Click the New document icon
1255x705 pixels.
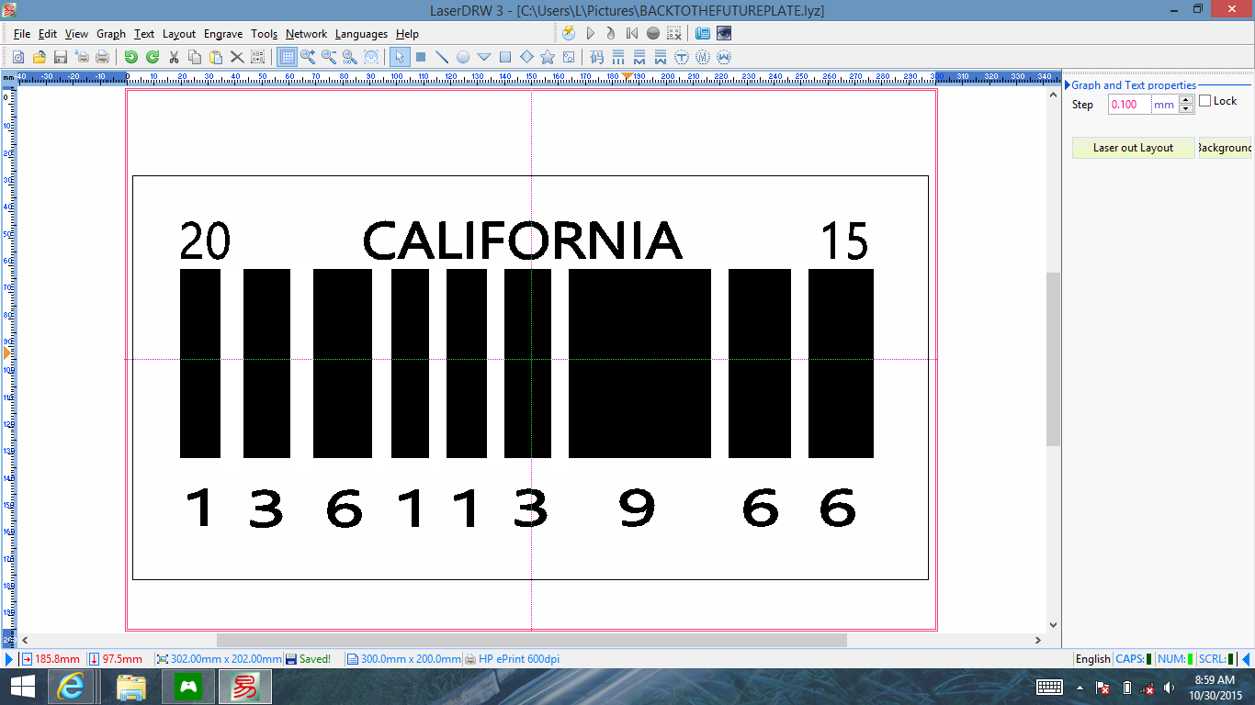[18, 57]
